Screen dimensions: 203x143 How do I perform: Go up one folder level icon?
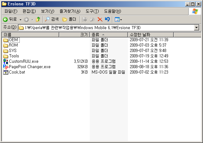tap(38, 19)
